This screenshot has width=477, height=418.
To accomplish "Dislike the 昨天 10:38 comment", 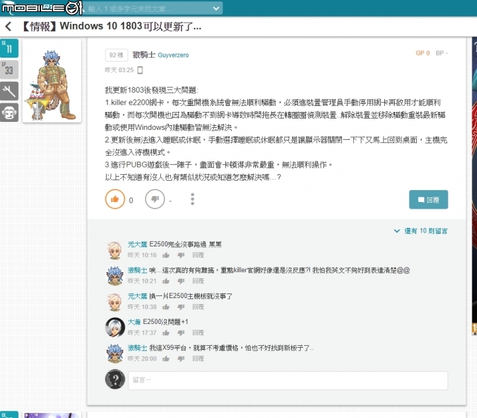I will pos(181,307).
